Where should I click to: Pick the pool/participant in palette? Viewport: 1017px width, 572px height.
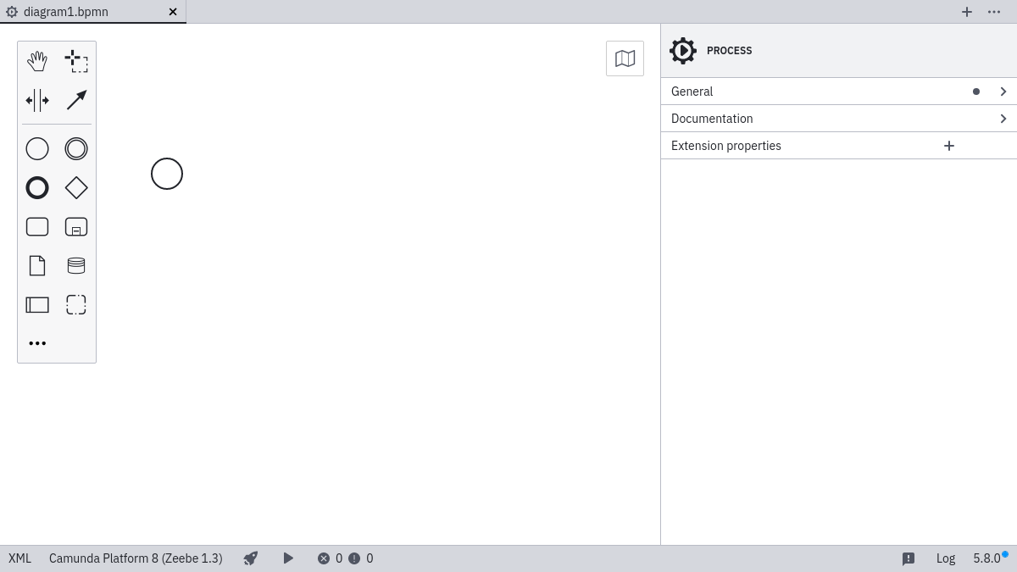point(37,305)
